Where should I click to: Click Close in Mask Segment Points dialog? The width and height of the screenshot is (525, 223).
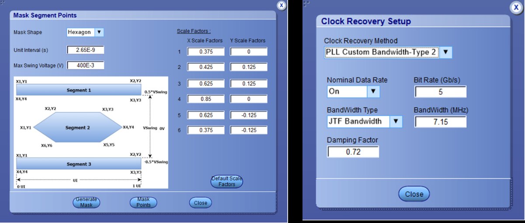click(x=201, y=203)
